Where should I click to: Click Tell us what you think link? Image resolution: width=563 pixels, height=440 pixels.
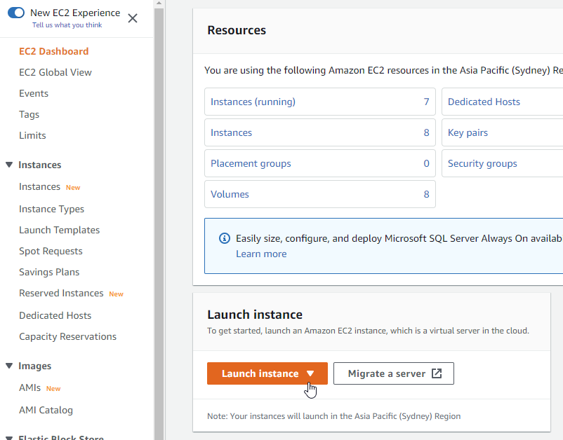(x=67, y=25)
